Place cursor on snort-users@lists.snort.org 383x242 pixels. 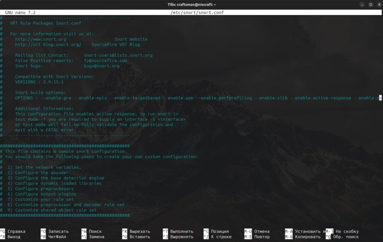pyautogui.click(x=118, y=55)
